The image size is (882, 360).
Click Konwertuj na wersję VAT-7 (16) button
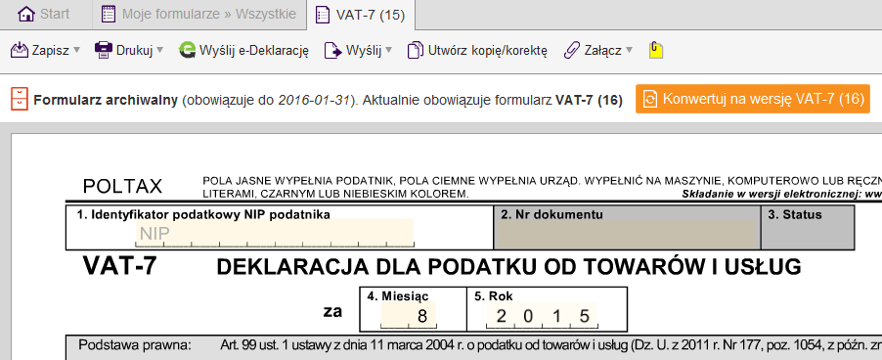pos(753,99)
